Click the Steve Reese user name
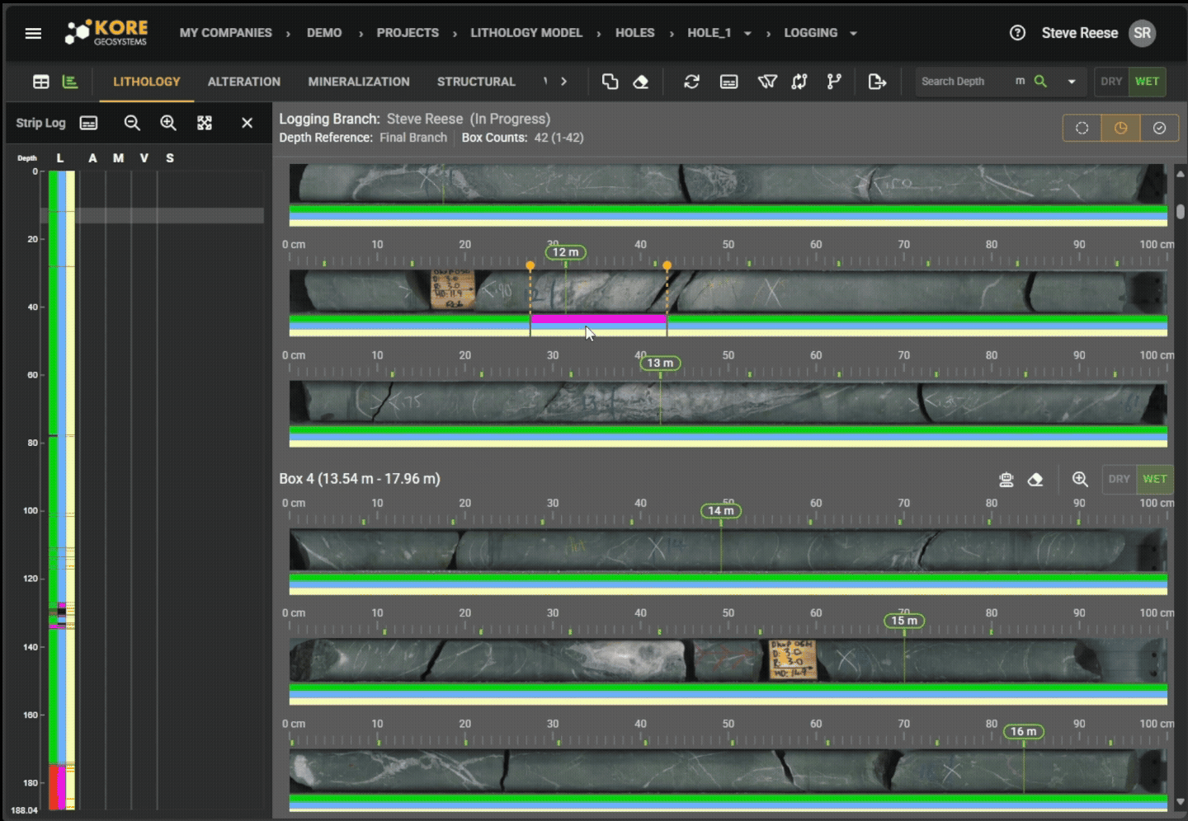This screenshot has width=1188, height=821. point(1079,33)
